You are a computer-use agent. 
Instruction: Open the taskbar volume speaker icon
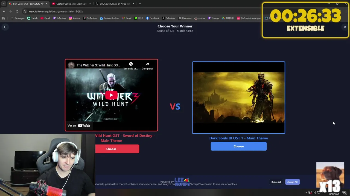coord(314,192)
